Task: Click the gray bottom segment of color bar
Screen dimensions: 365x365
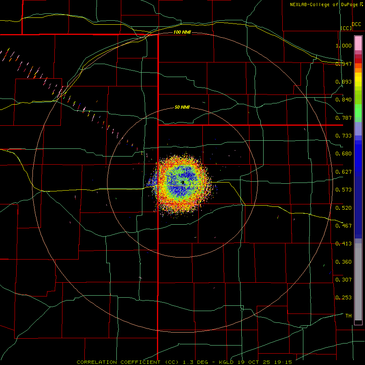Action: [358, 282]
